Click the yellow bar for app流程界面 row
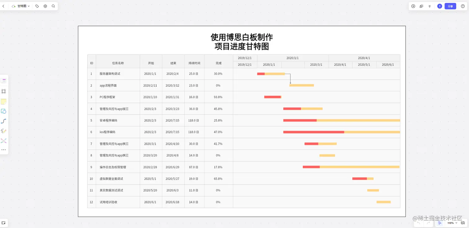The image size is (469, 228). (301, 85)
